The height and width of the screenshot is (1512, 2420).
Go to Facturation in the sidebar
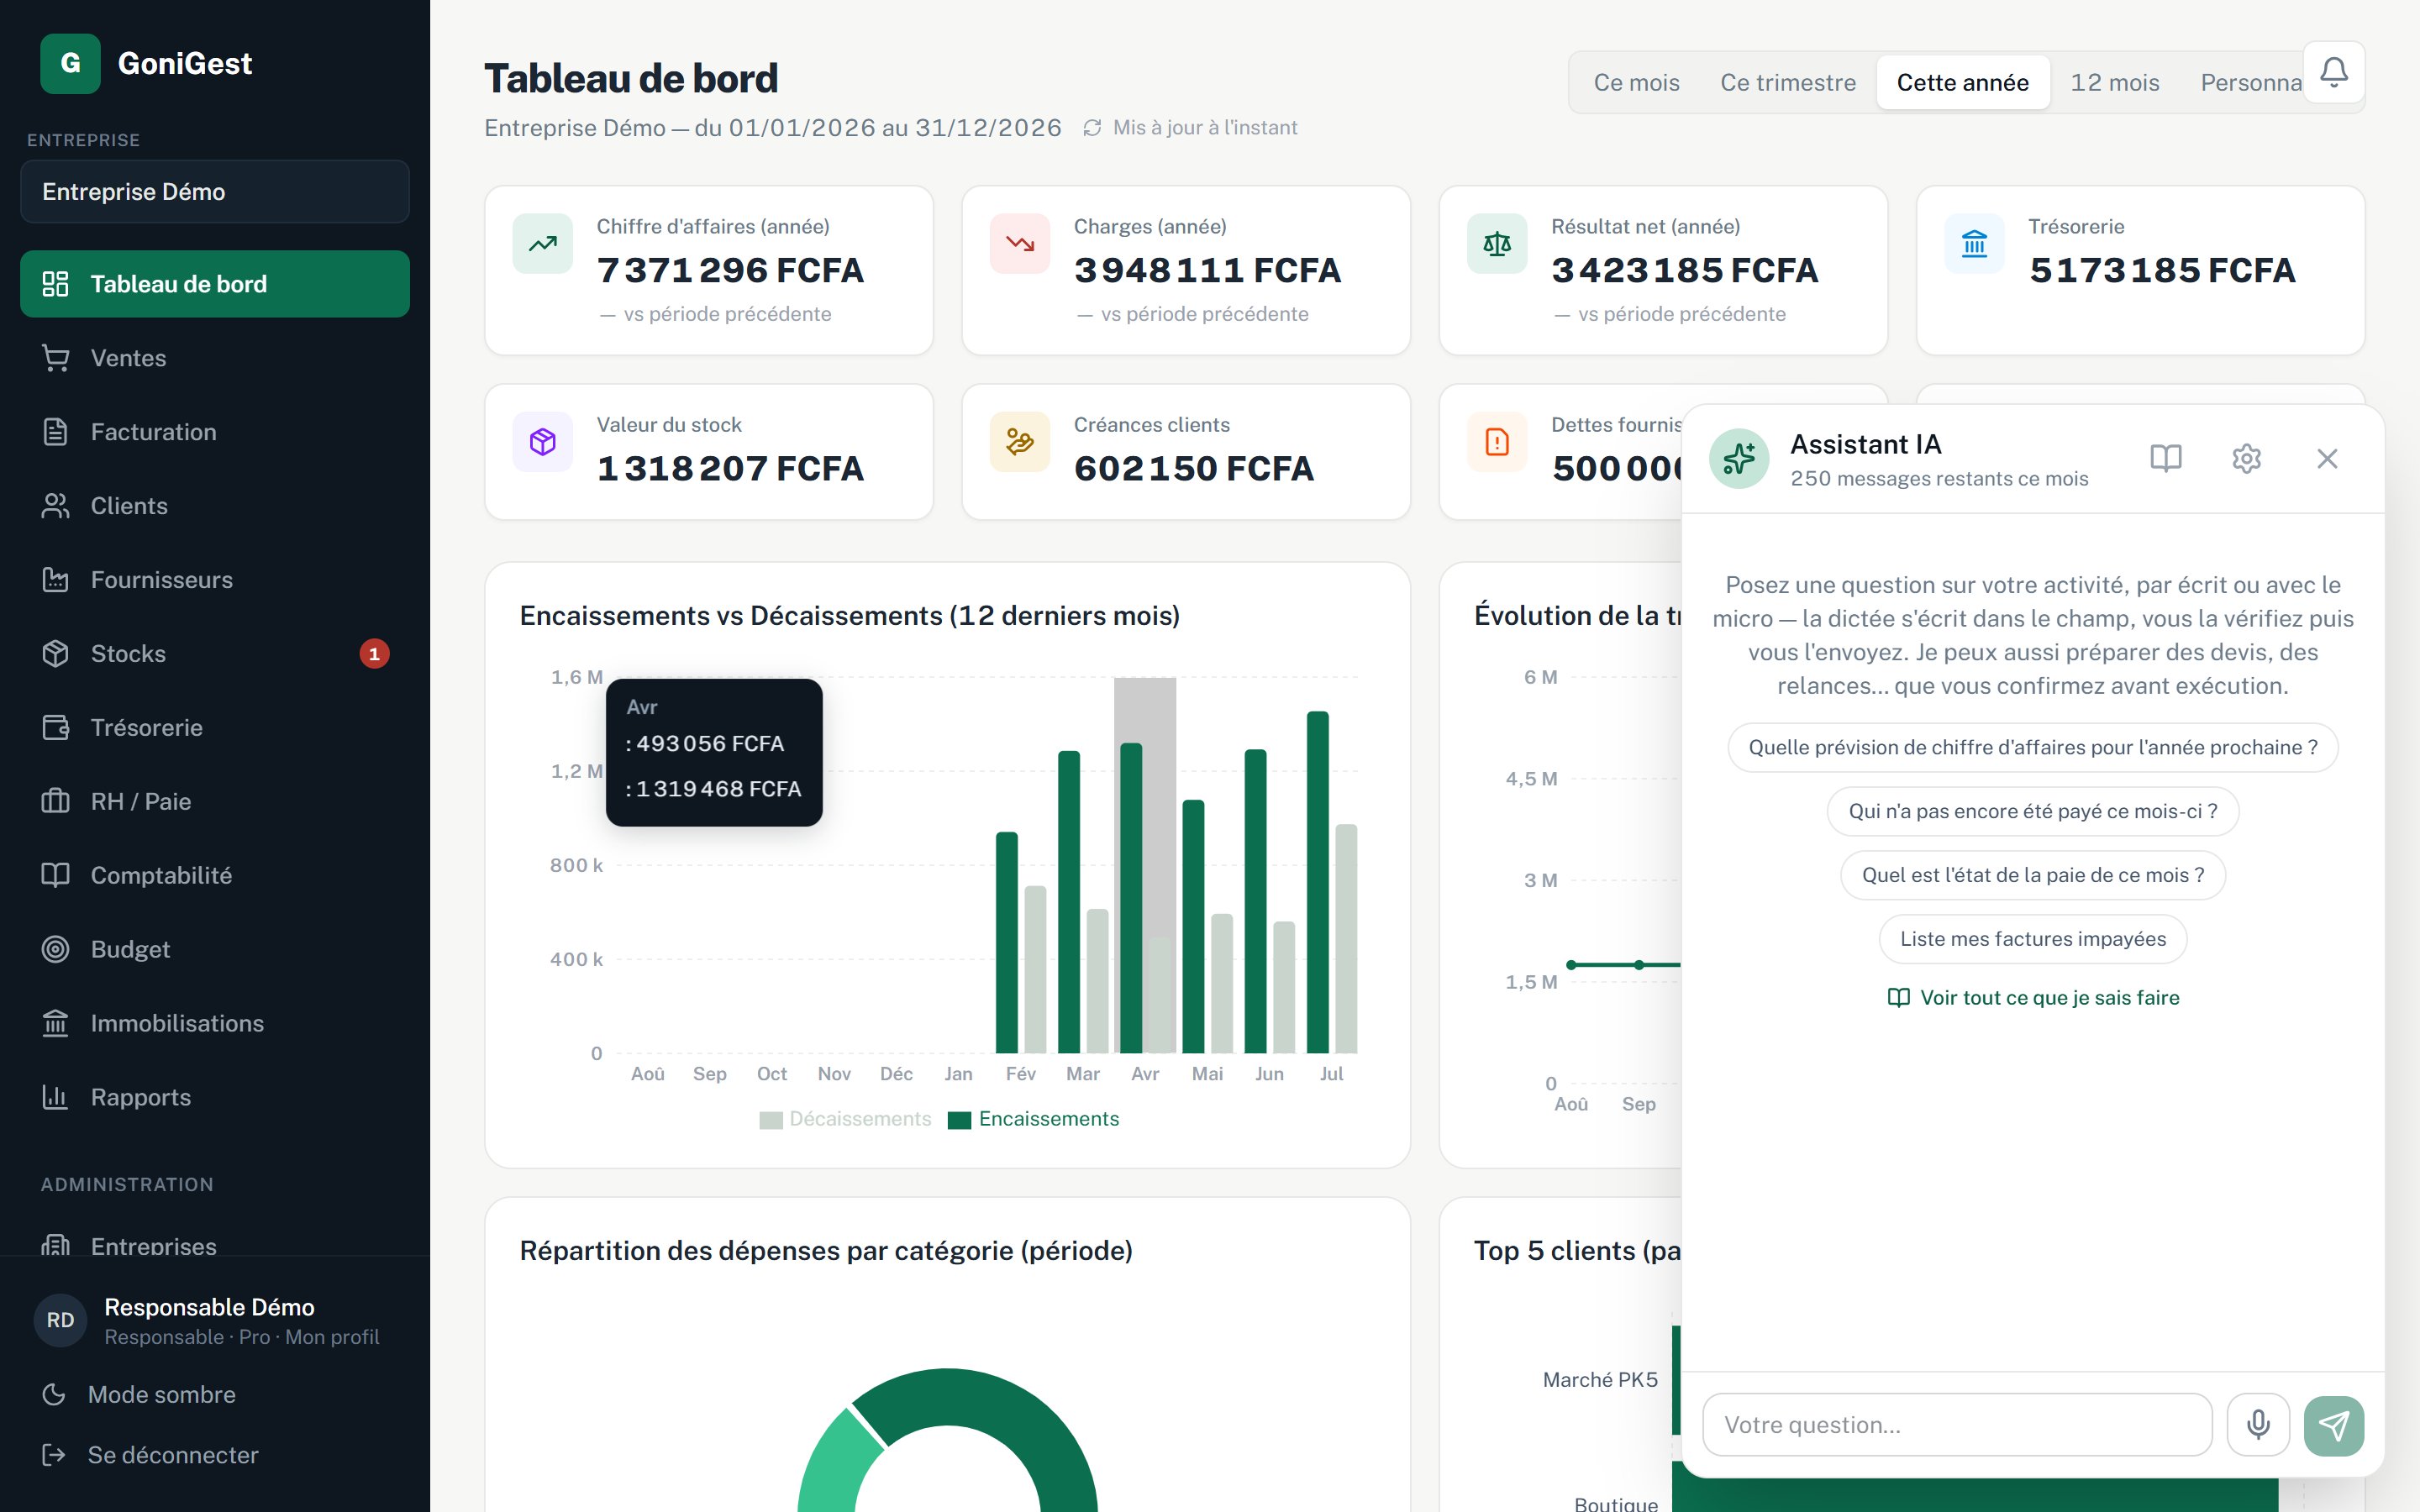tap(215, 432)
